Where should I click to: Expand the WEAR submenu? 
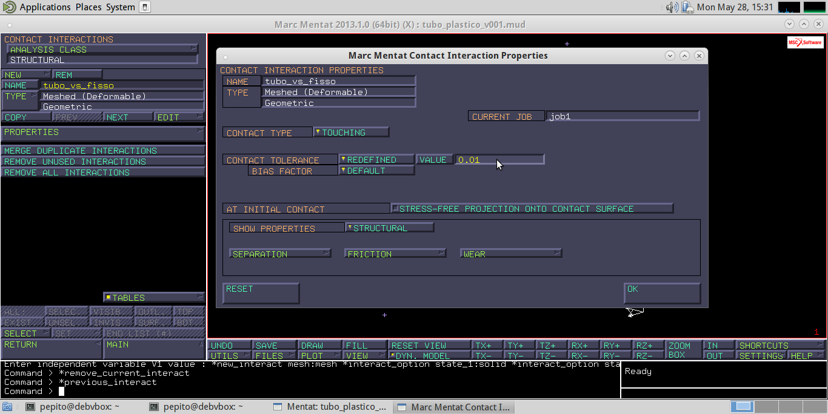click(x=510, y=254)
